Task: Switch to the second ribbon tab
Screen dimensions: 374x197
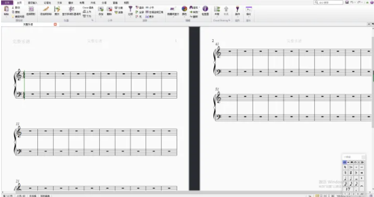Action: point(20,3)
